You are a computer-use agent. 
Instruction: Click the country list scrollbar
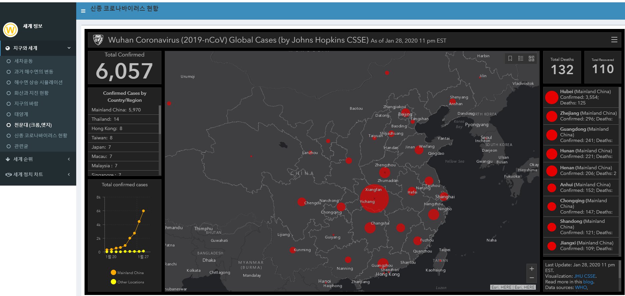[160, 120]
